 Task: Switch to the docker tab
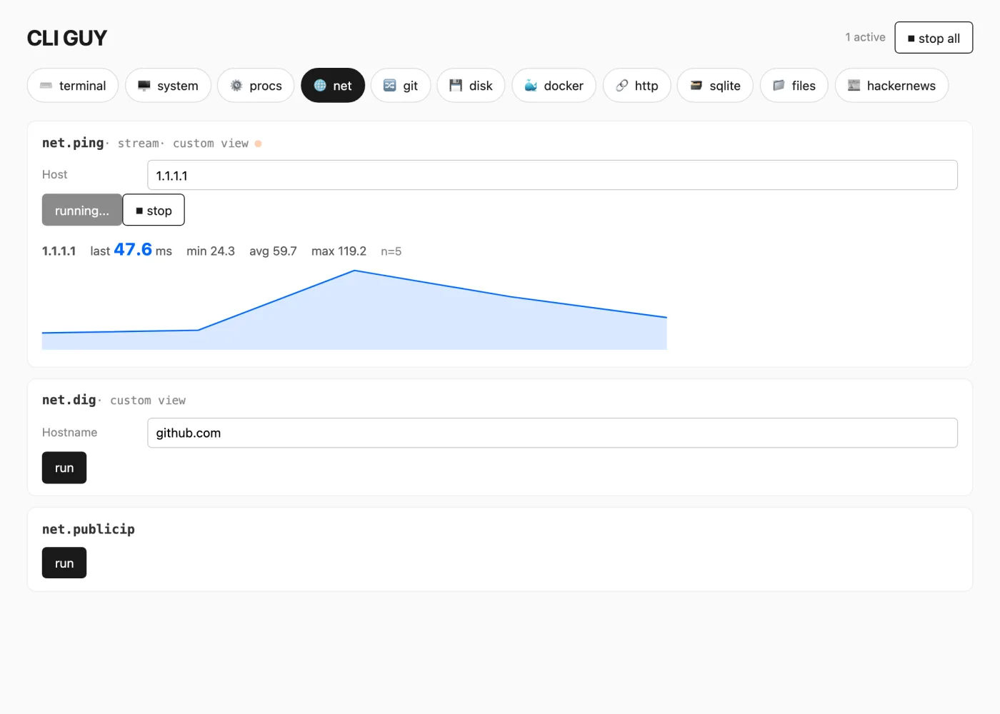[554, 86]
